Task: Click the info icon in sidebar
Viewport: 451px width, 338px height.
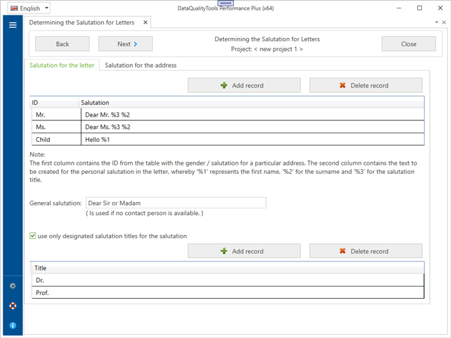Action: (12, 326)
